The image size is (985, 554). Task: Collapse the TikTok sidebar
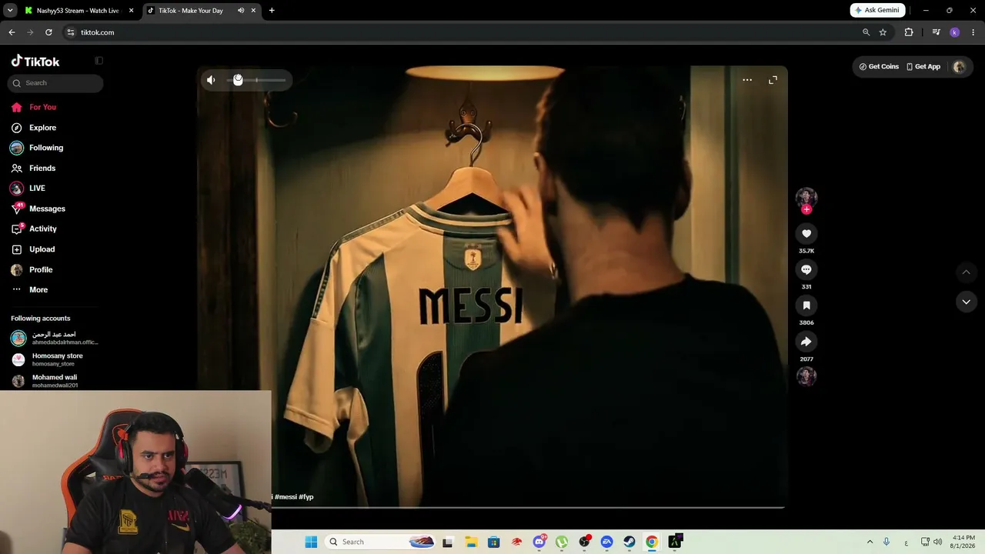tap(98, 61)
